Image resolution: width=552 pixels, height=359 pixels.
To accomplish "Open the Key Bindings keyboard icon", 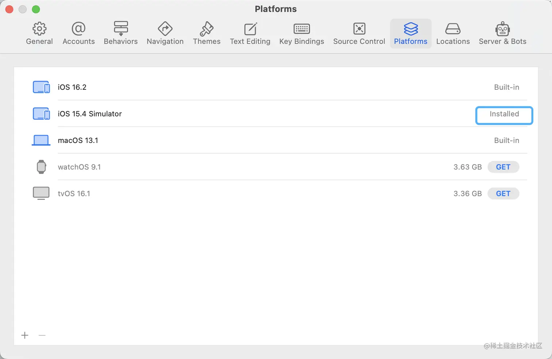I will [302, 28].
